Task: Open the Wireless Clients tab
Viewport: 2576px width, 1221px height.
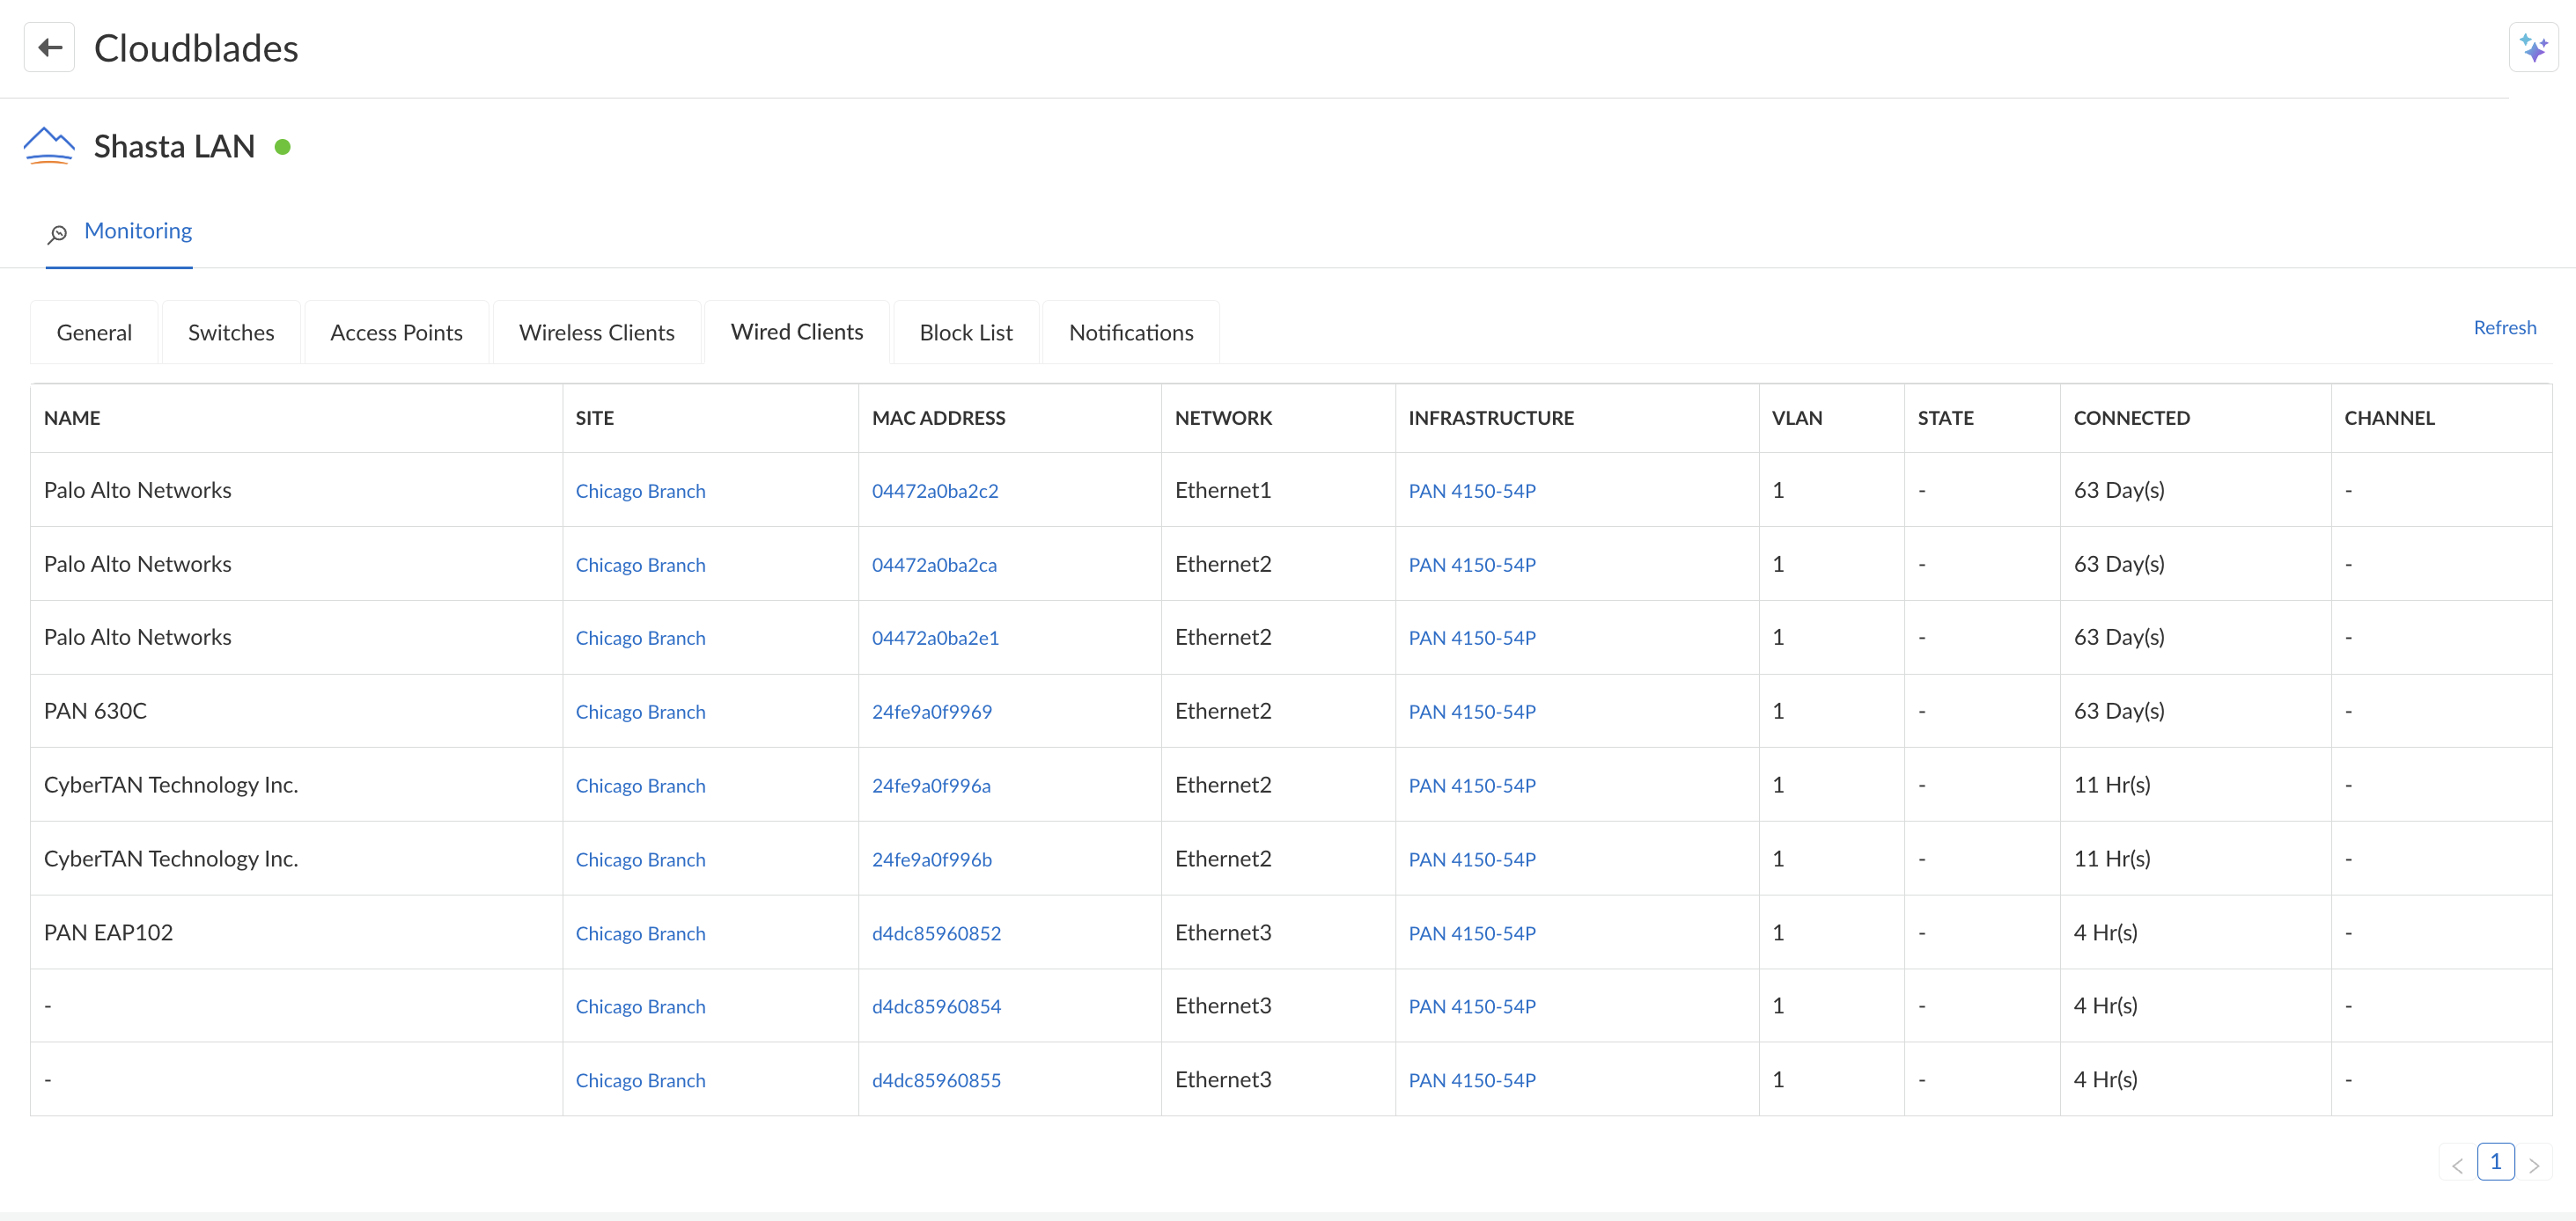Action: pos(596,333)
